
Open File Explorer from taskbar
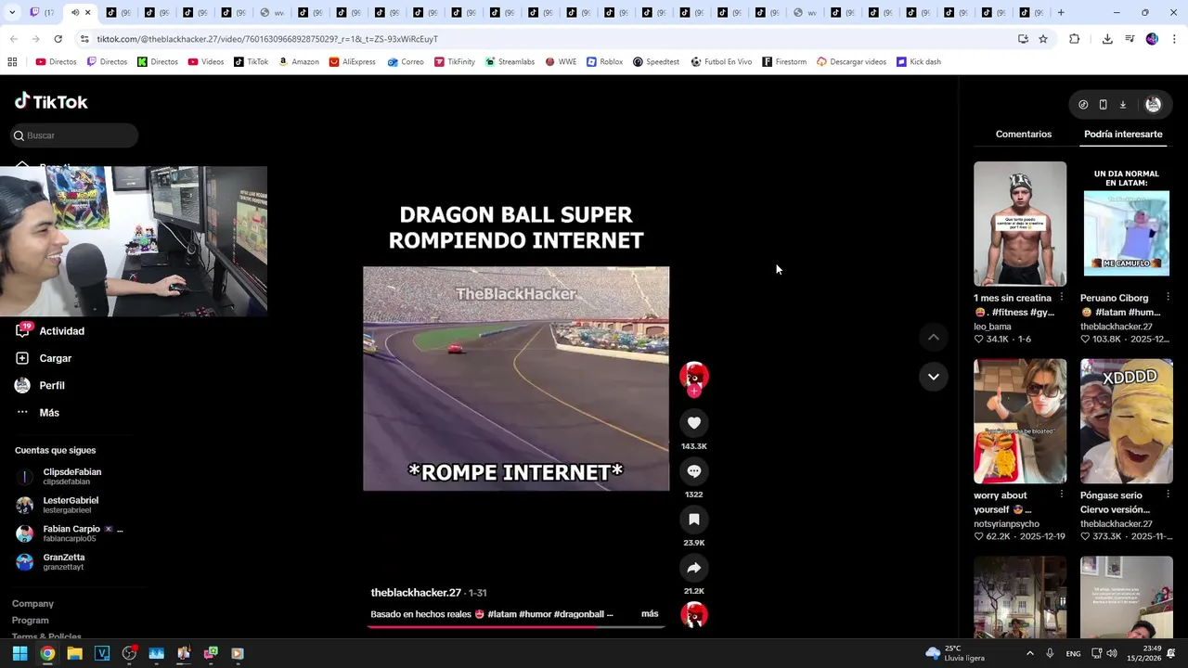[74, 653]
